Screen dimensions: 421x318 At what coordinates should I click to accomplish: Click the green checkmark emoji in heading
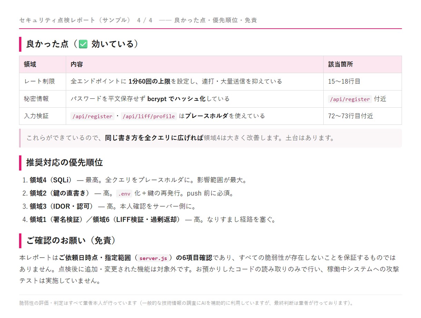(x=83, y=44)
